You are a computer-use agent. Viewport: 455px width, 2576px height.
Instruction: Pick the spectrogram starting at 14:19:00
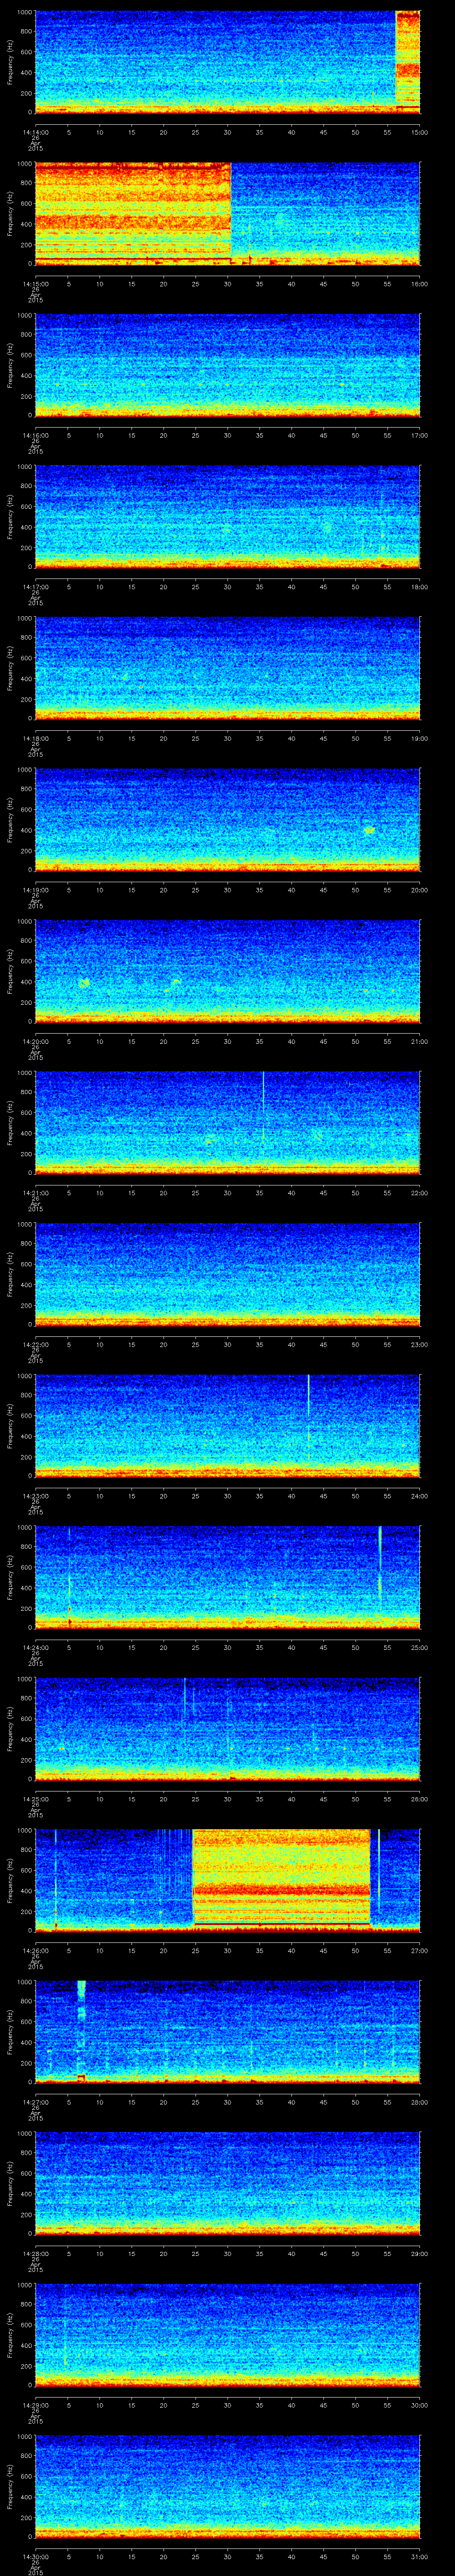pos(228,819)
